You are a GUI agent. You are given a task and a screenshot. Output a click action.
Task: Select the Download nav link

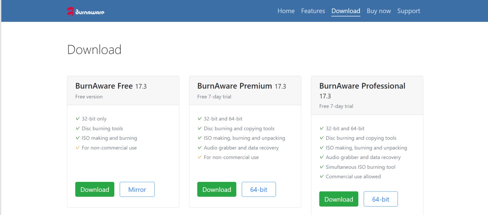tap(346, 11)
